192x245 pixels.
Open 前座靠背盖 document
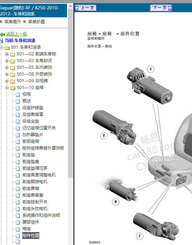(33, 195)
